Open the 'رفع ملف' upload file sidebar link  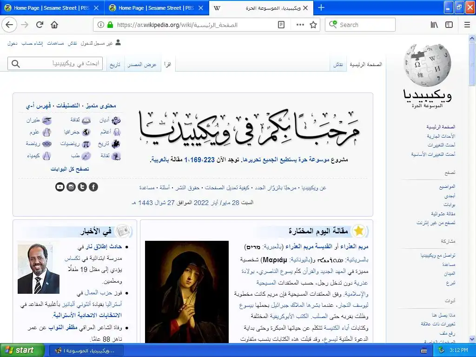448,333
